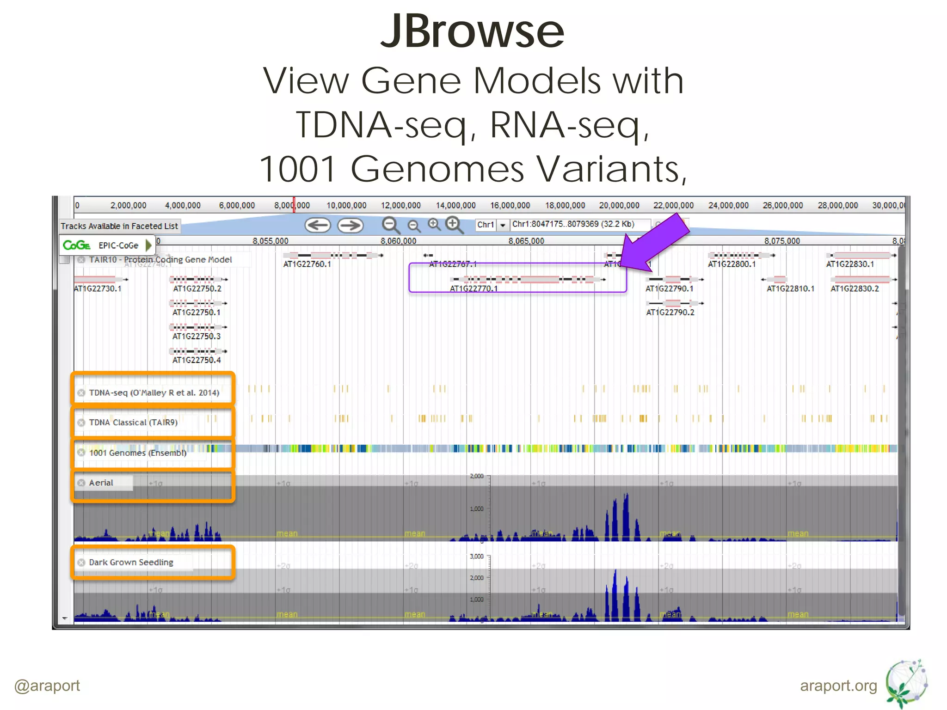The width and height of the screenshot is (947, 710).
Task: Click gene model AT1G22770.1
Action: pos(527,279)
